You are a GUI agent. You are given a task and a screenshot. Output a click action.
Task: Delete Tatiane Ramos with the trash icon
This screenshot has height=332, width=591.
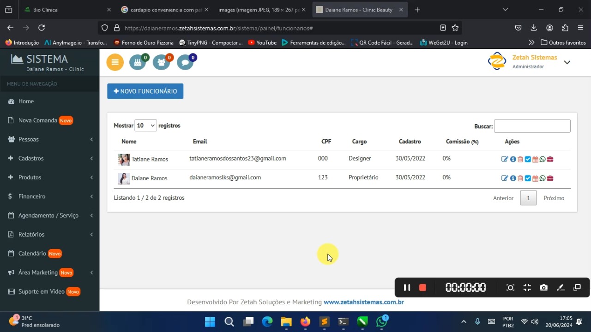click(520, 159)
